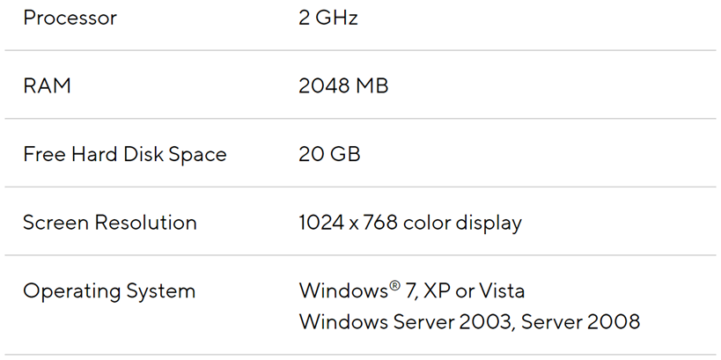Viewport: 721px width, 360px height.
Task: Click the Operating System label
Action: tap(109, 291)
